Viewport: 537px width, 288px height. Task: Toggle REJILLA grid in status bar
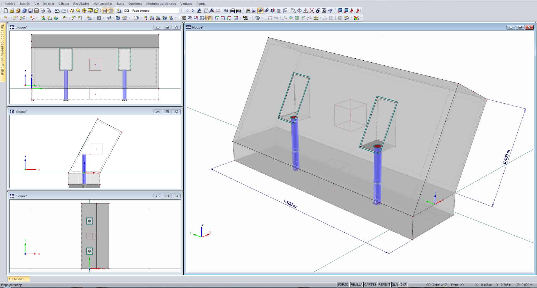point(356,285)
